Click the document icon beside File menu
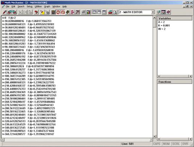Screen dimensions: 194x147 click(3, 7)
